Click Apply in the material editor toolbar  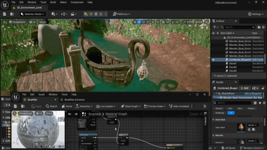[37, 106]
